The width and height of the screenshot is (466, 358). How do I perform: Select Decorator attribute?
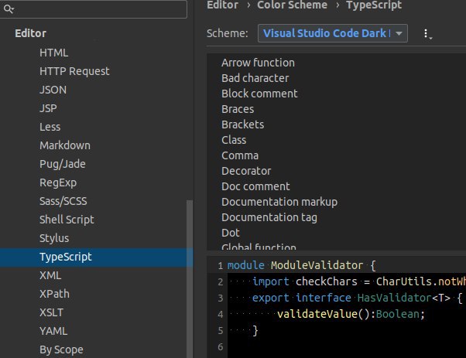(x=246, y=171)
